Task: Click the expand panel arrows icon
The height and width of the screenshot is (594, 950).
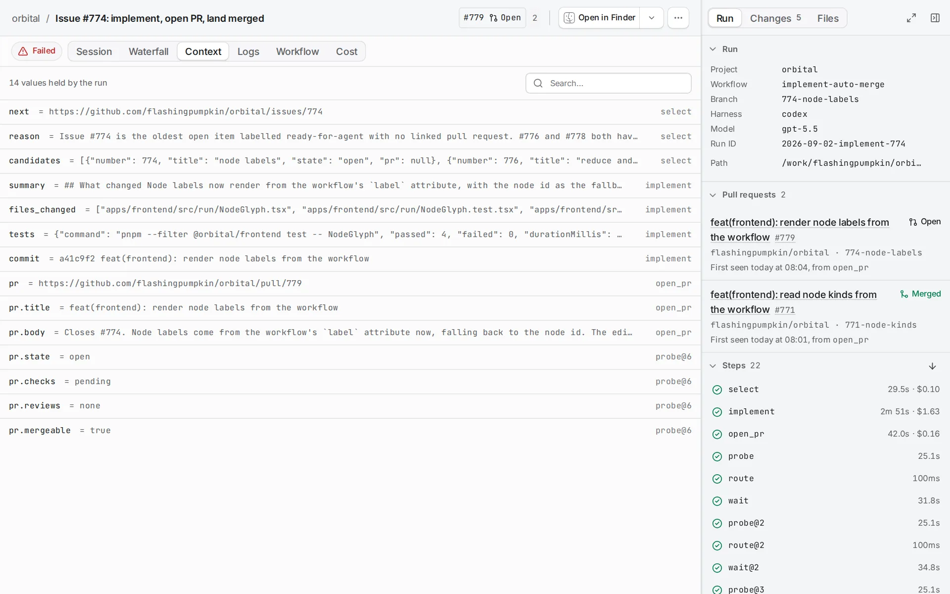Action: click(x=911, y=18)
